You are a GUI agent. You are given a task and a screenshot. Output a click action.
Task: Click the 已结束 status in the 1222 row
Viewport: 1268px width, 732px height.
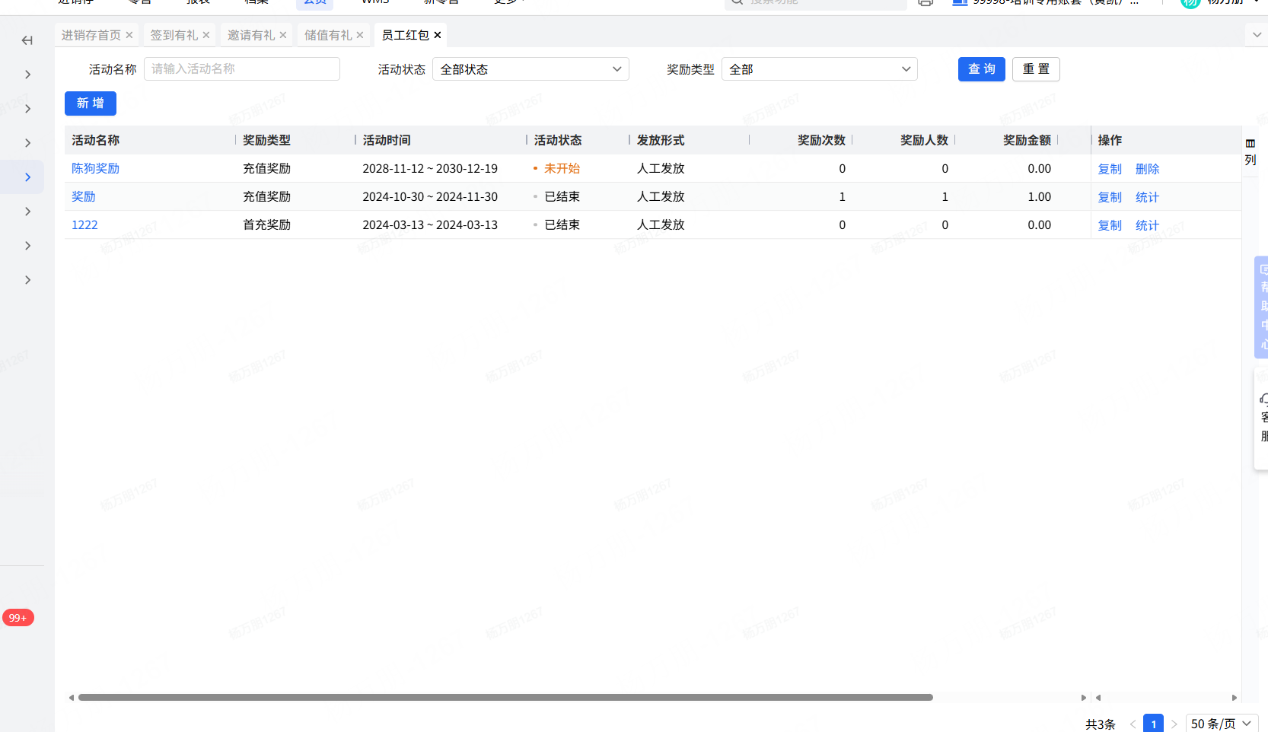[562, 225]
